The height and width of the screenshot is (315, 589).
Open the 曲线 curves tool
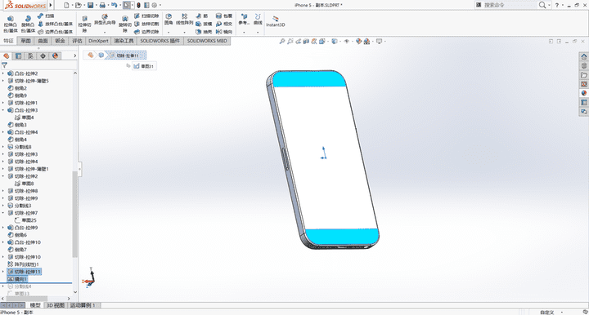tap(258, 20)
